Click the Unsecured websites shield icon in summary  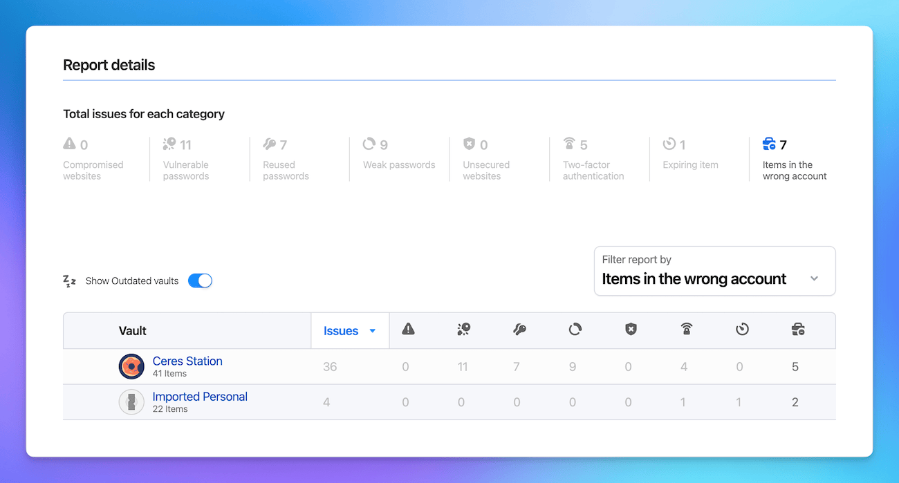(x=470, y=144)
